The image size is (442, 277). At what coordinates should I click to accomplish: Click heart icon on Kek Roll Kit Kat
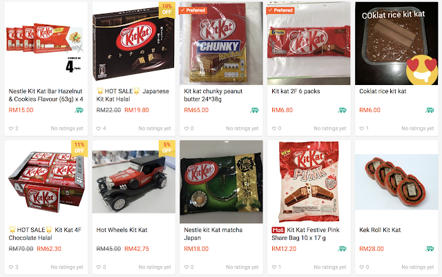click(x=362, y=267)
